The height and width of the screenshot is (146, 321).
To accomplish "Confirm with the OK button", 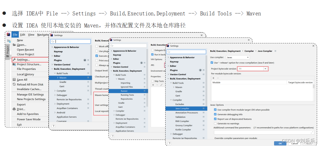I will click(280, 143).
